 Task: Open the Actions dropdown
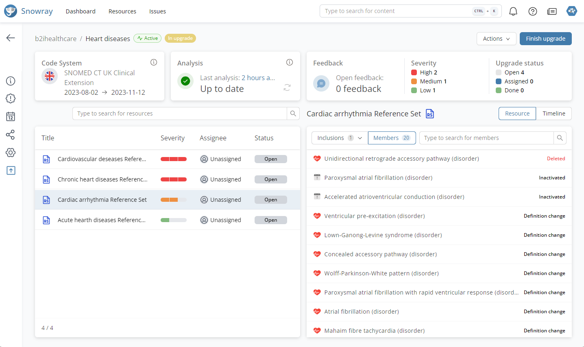[x=496, y=39]
